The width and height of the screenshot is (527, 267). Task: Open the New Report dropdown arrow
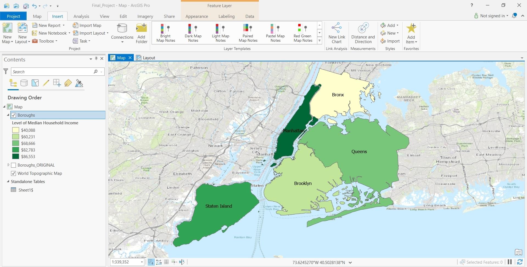coord(63,25)
